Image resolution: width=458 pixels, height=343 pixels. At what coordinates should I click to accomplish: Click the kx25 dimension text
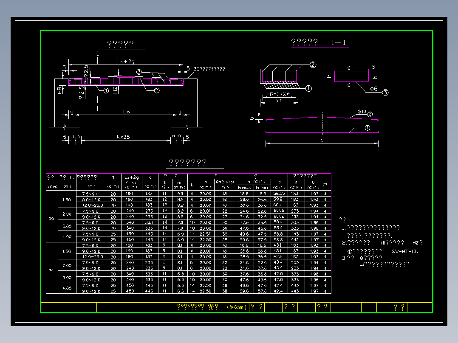(123, 137)
